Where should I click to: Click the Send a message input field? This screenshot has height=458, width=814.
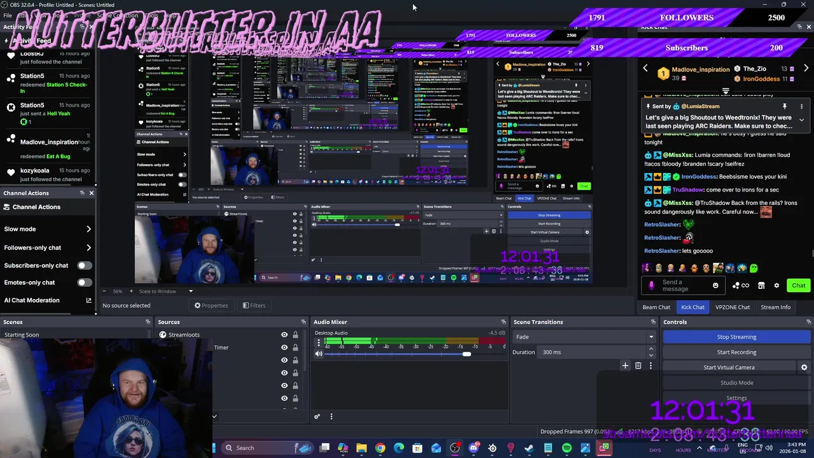[x=684, y=286]
